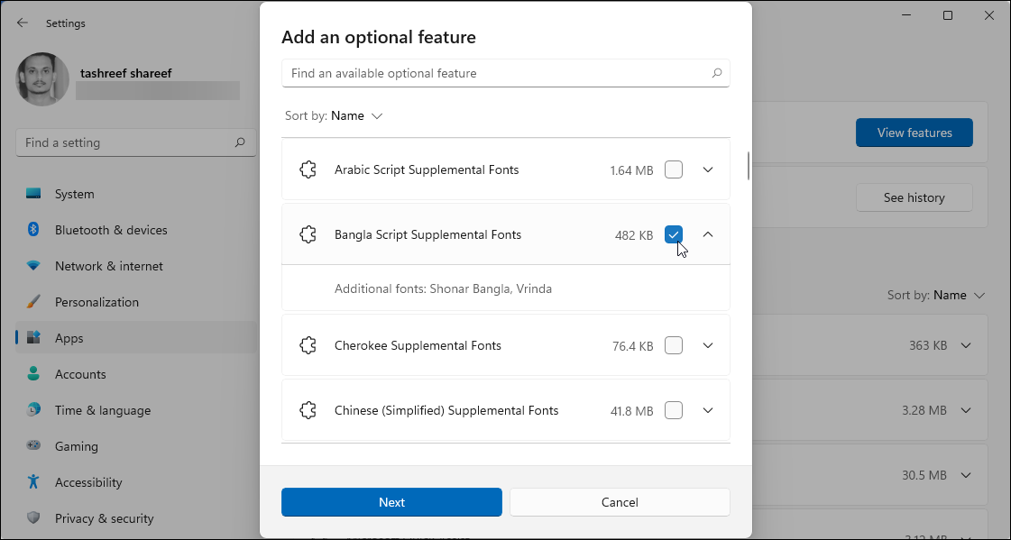Image resolution: width=1011 pixels, height=540 pixels.
Task: Click the Time & language clock icon
Action: 33,410
